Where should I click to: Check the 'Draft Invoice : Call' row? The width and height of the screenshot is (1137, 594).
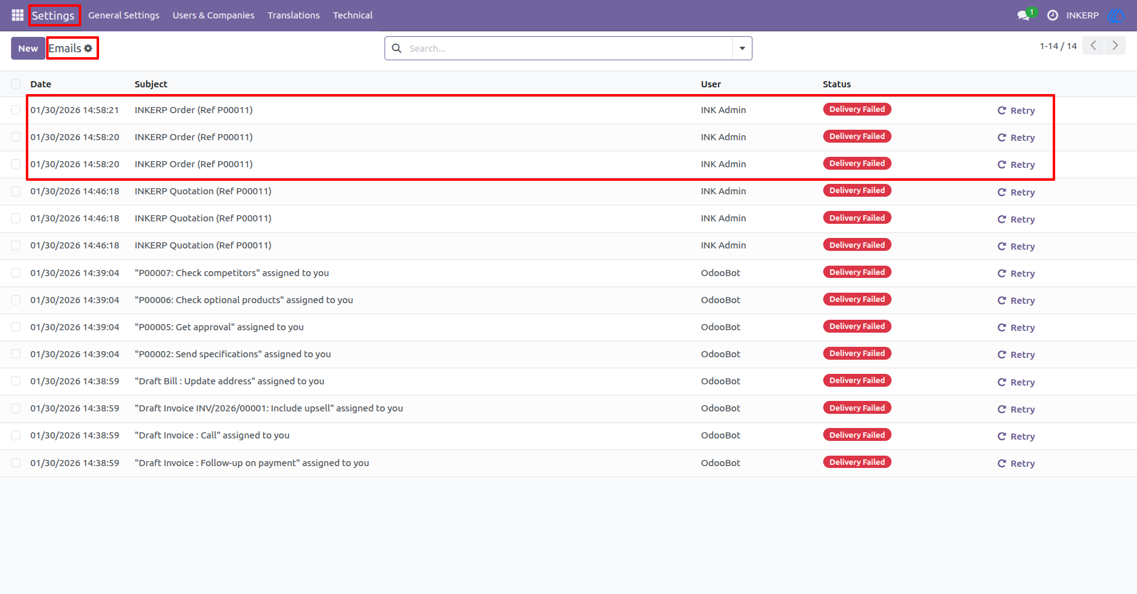[x=16, y=435]
